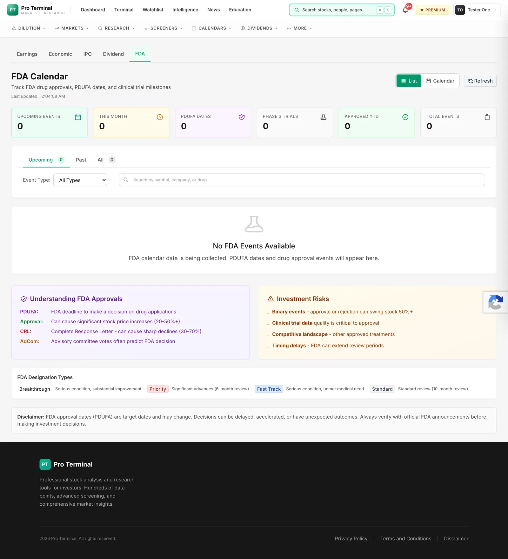Open the Tester One account menu
508x559 pixels.
(477, 10)
